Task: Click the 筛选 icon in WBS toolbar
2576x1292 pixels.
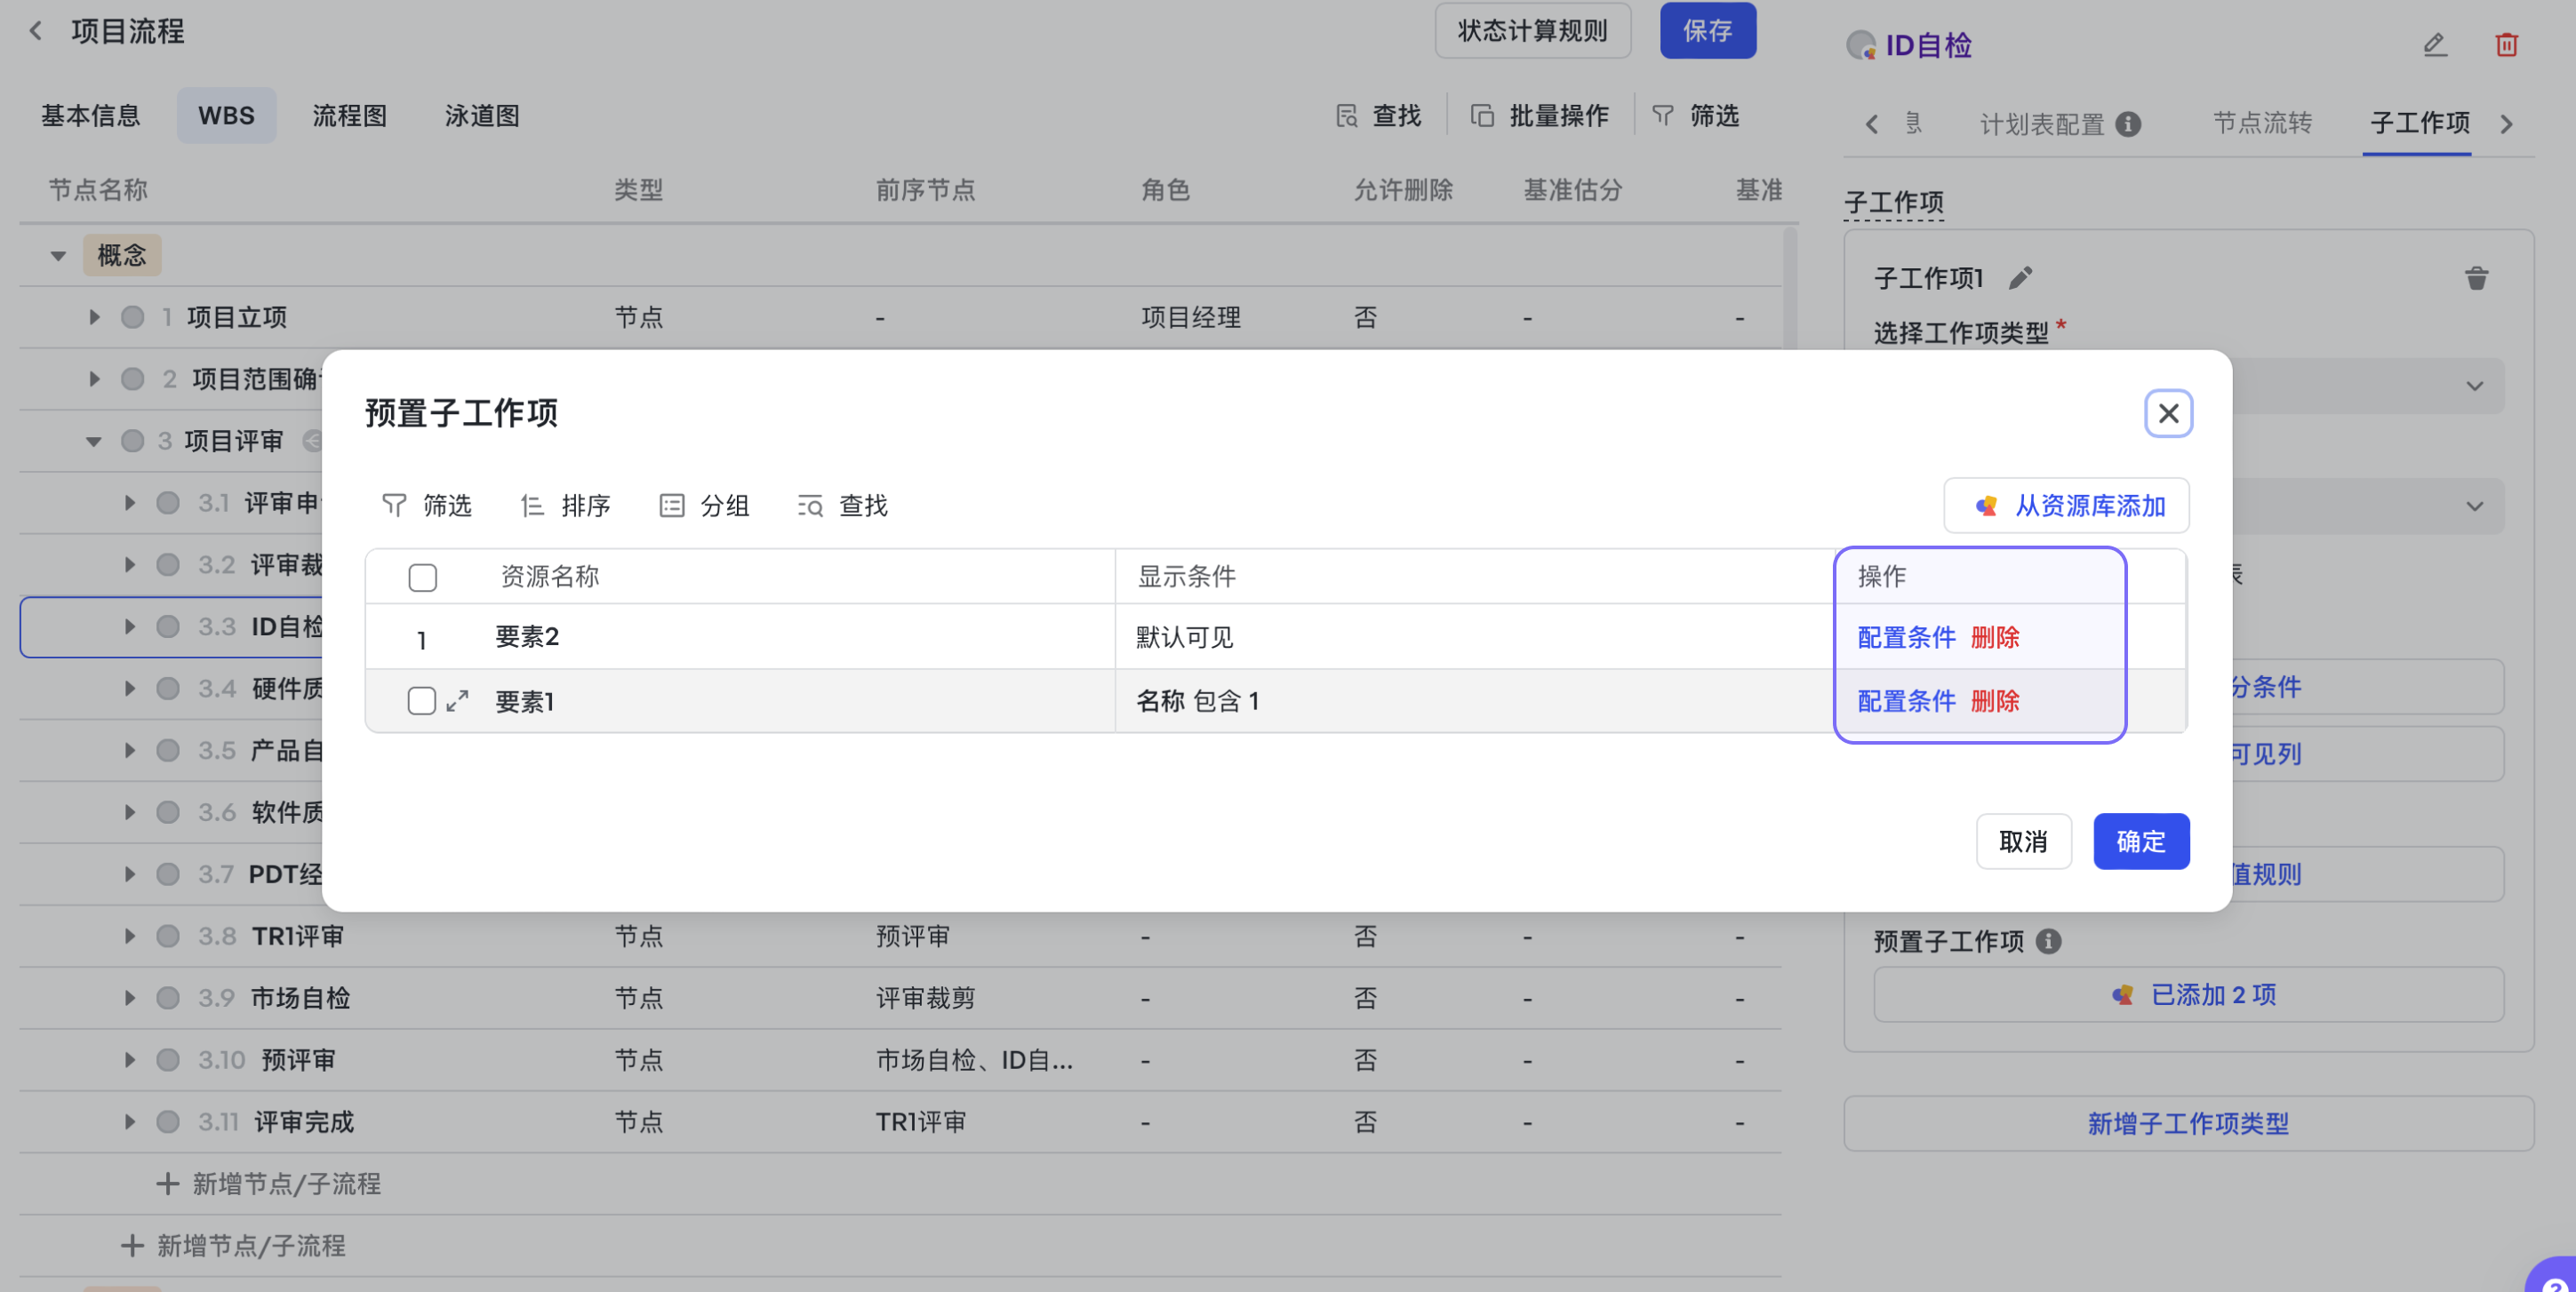Action: 1662,116
